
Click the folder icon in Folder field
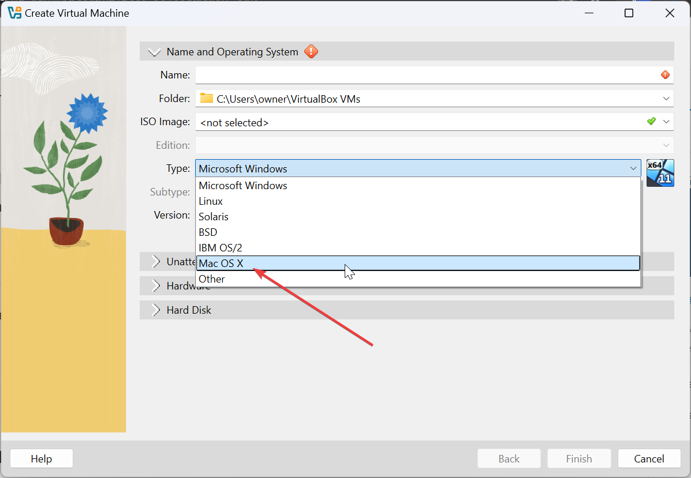[207, 99]
